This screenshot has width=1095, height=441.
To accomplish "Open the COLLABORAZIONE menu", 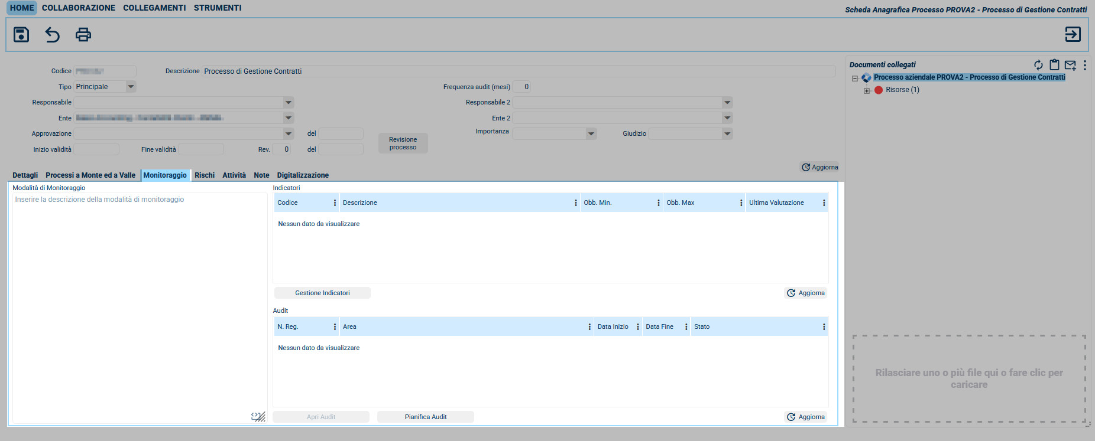I will coord(79,8).
